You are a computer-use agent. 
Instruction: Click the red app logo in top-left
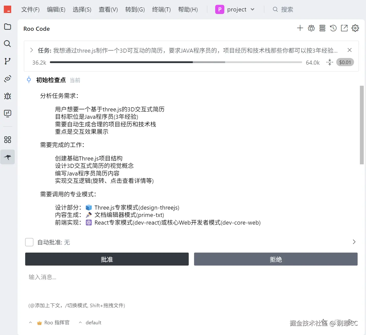point(8,9)
